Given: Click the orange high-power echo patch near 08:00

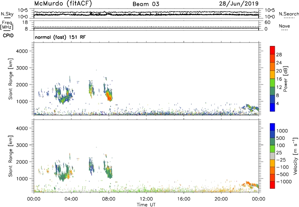Looking at the screenshot, I should click(x=109, y=96).
